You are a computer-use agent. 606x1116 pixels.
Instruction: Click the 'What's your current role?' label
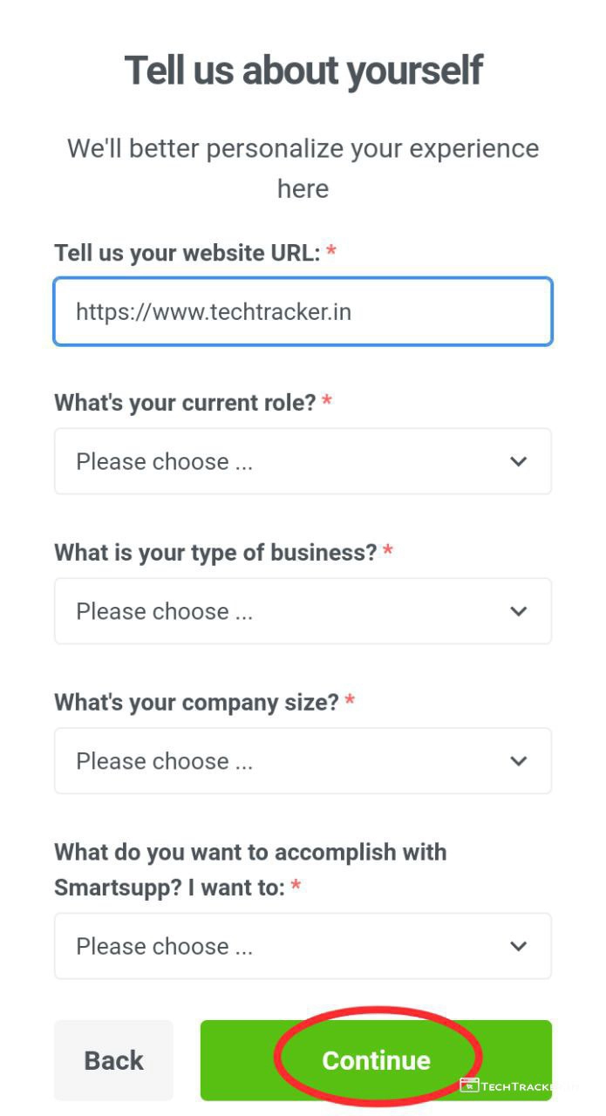pos(185,403)
